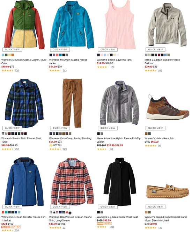
Task: Open the Women's Vista Camp Pants, Slim-Leg link
Action: click(x=70, y=138)
